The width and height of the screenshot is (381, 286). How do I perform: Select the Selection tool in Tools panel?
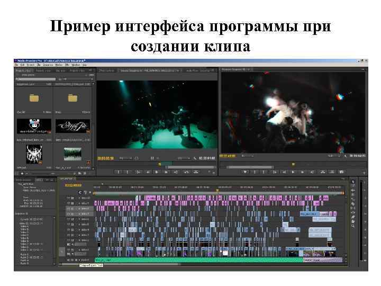353,182
